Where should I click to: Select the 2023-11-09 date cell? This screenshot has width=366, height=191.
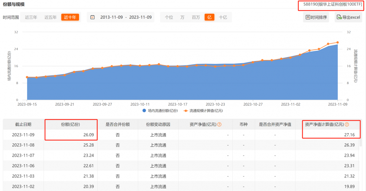tap(23, 135)
